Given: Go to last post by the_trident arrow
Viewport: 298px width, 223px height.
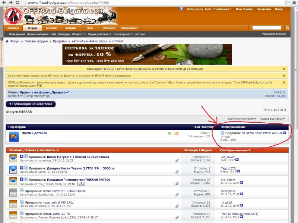Looking at the screenshot, I should pos(241,182).
